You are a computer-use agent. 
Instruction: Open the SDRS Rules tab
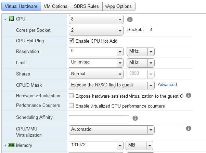(x=87, y=6)
